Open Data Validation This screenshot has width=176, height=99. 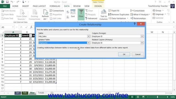click(117, 18)
